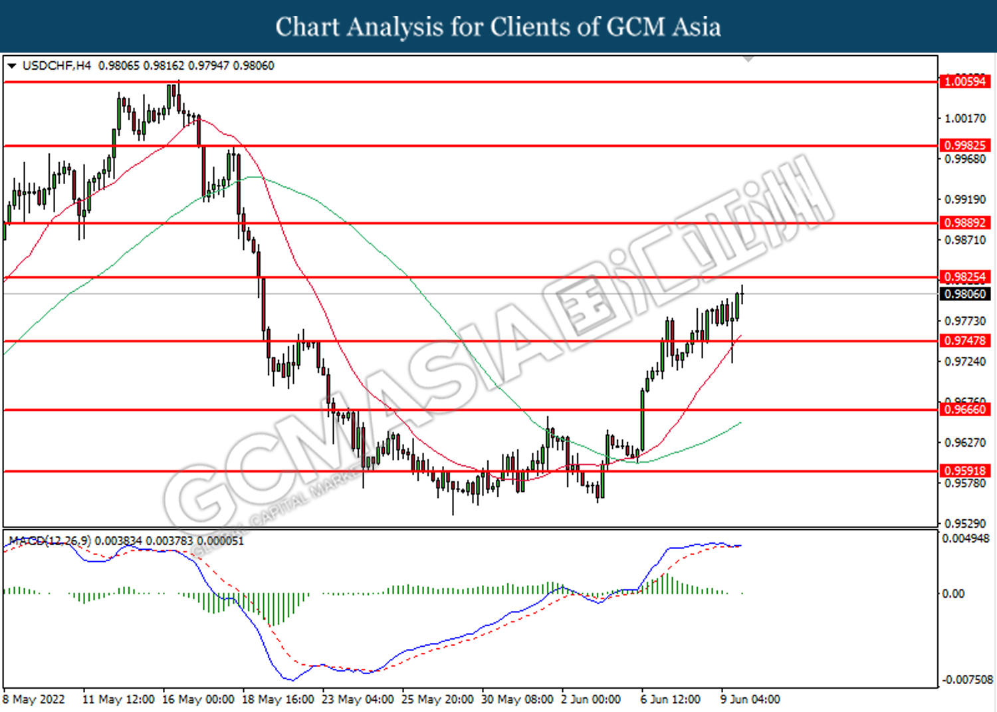Screen dimensions: 997x712
Task: Click the 16 May 00:00 time label
Action: [198, 699]
